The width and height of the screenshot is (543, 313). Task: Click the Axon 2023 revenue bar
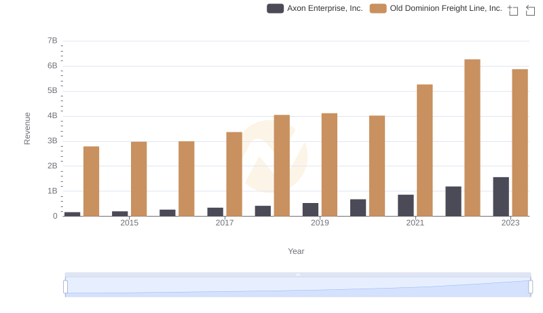coord(501,197)
